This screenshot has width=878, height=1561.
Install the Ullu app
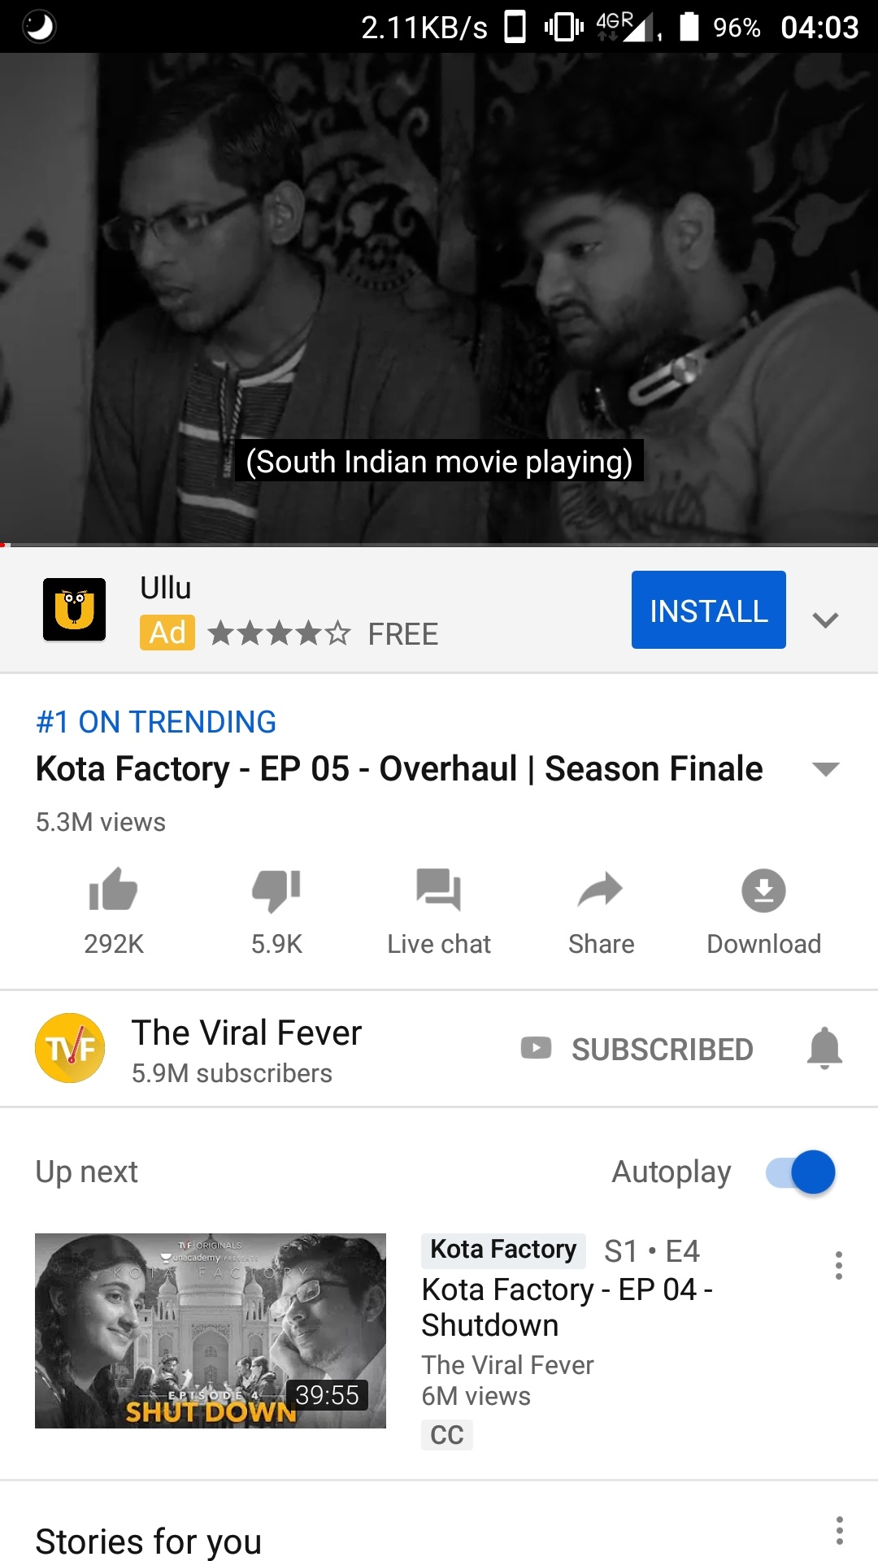(x=708, y=610)
